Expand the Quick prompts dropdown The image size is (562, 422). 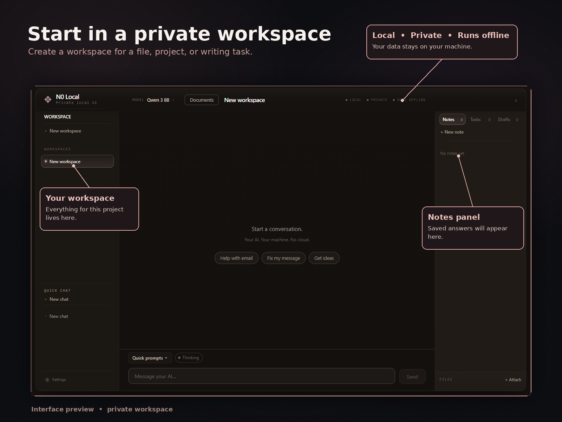(150, 358)
